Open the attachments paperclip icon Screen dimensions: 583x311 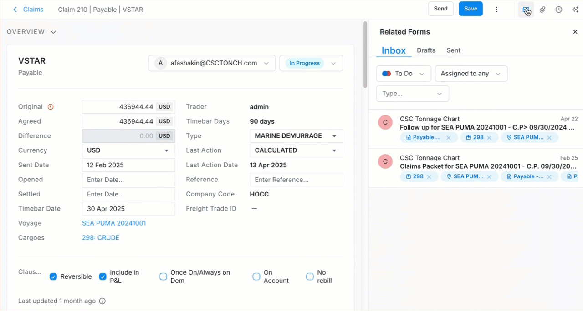[x=542, y=10]
